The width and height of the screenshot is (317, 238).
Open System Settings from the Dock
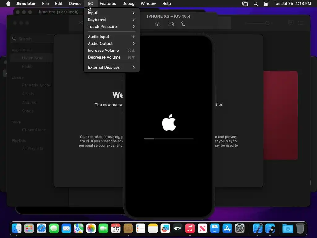coord(240,228)
